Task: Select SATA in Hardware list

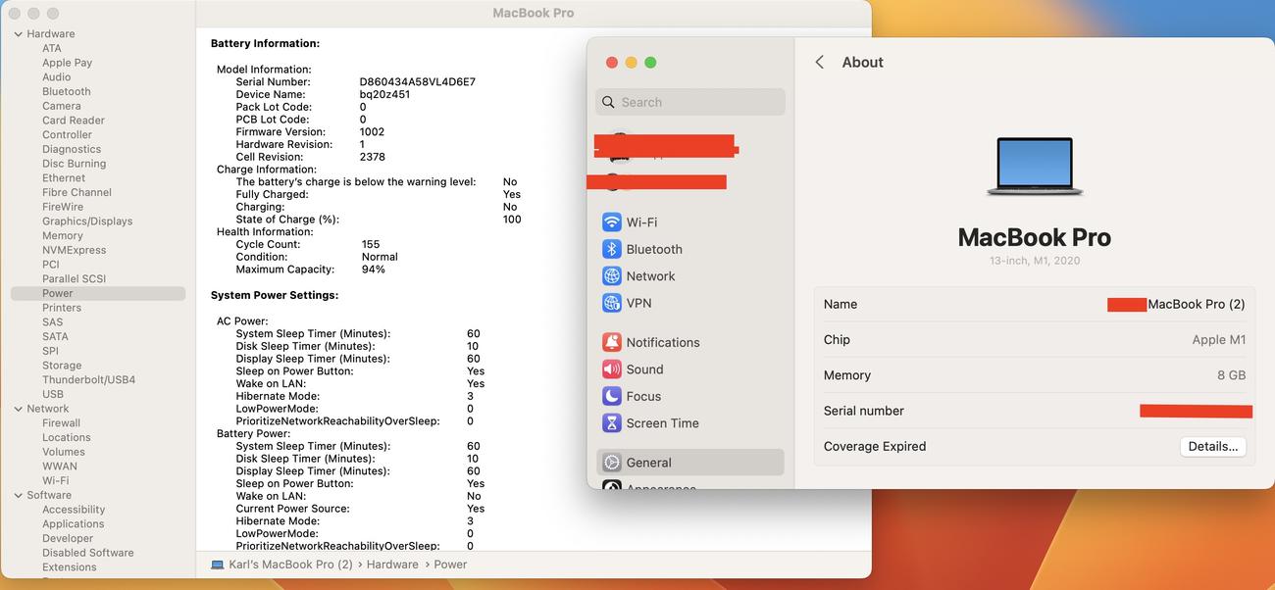Action: click(x=55, y=336)
